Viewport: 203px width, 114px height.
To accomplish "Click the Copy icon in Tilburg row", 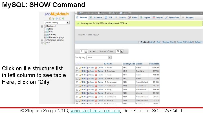I will (88, 100).
